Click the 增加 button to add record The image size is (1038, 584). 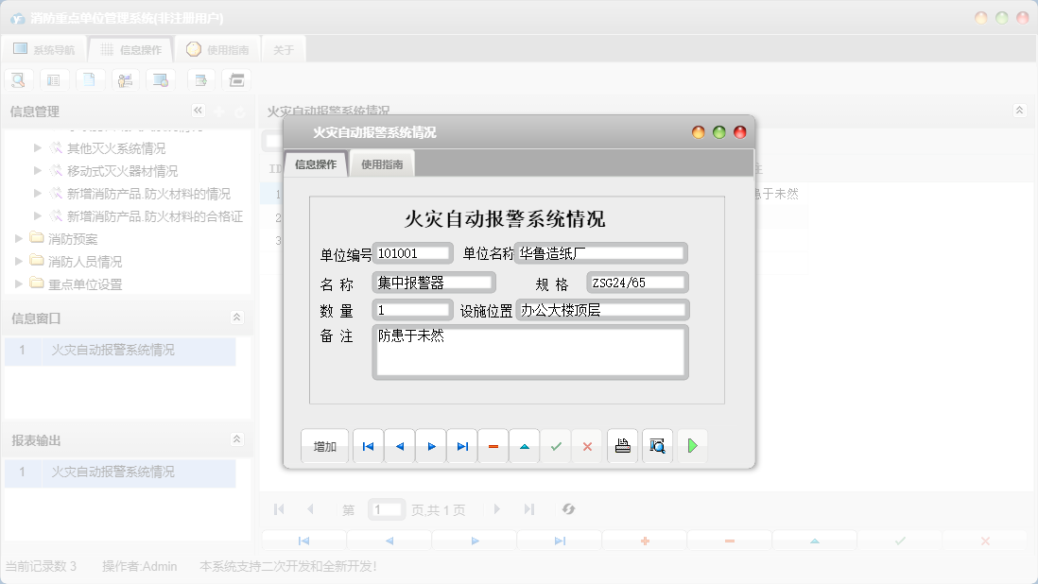click(324, 445)
